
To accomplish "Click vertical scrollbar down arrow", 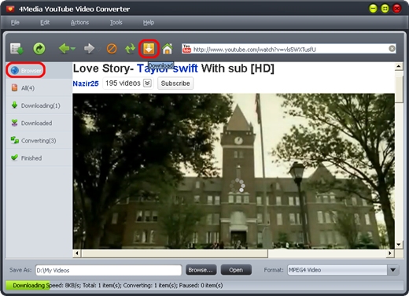I will pyautogui.click(x=399, y=245).
